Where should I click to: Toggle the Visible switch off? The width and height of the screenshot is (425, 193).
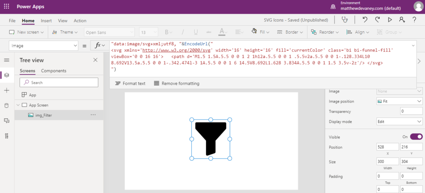pos(416,137)
